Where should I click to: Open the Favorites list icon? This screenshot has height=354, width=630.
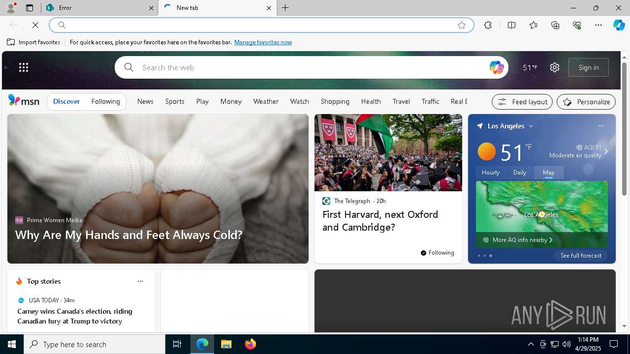(x=534, y=25)
